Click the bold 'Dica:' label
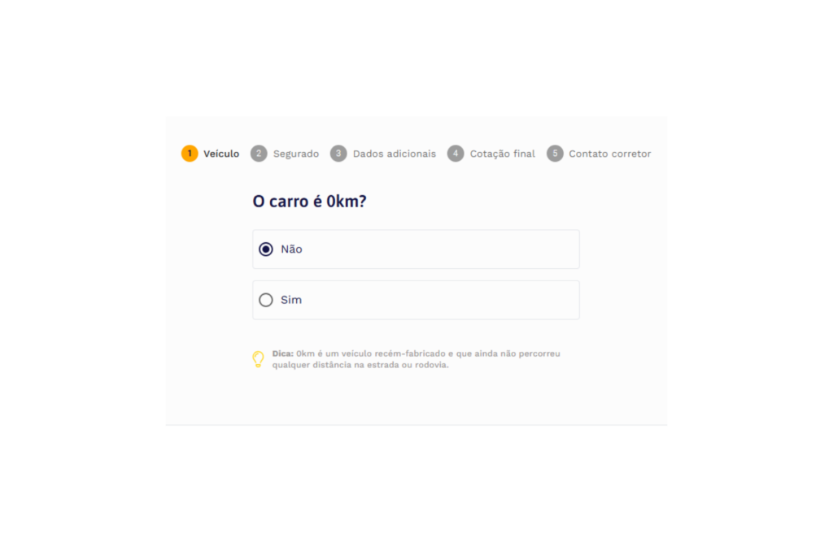833x555 pixels. coord(282,353)
